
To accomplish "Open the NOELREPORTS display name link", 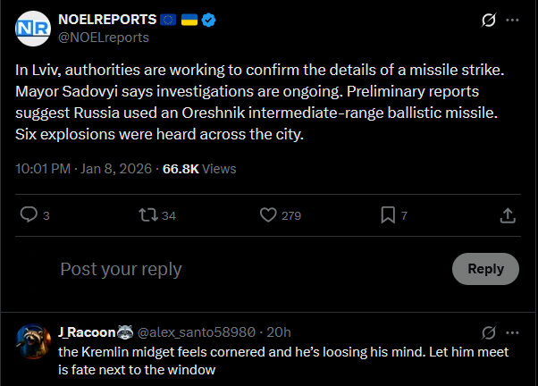I will 106,20.
